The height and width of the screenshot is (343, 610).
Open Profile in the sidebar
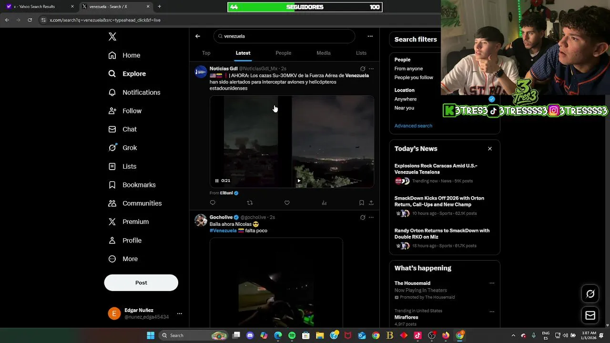(124, 241)
